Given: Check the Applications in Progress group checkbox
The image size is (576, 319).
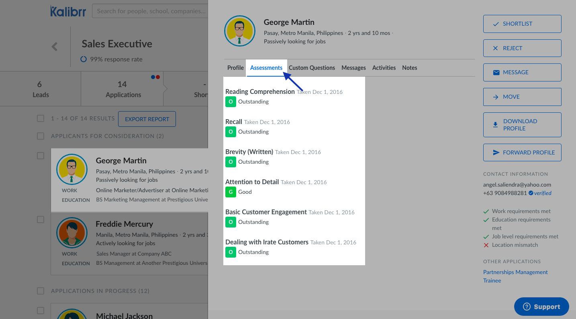Looking at the screenshot, I should (x=41, y=291).
